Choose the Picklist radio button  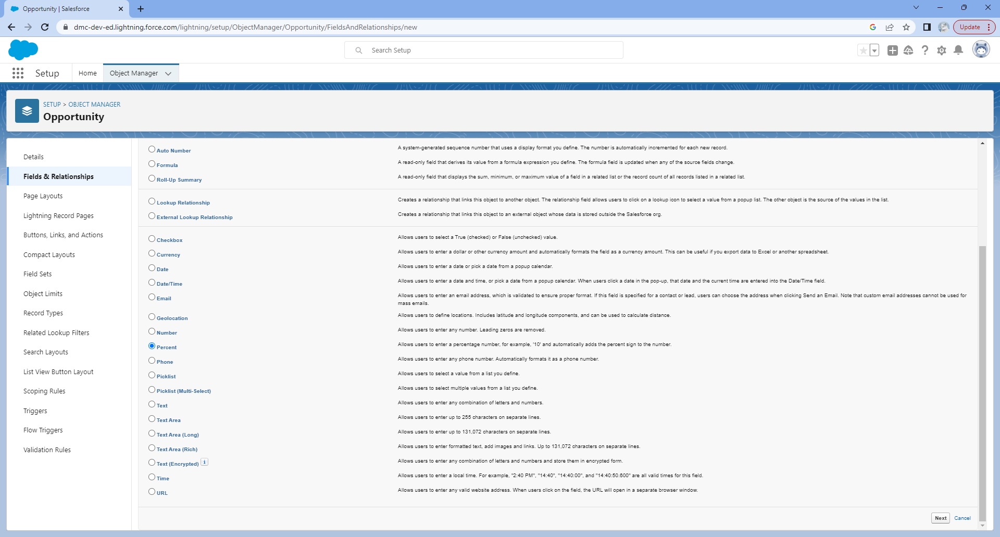click(x=152, y=375)
